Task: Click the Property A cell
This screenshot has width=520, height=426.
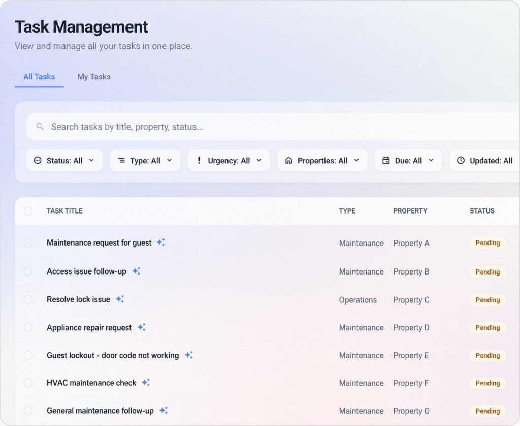Action: [x=411, y=243]
